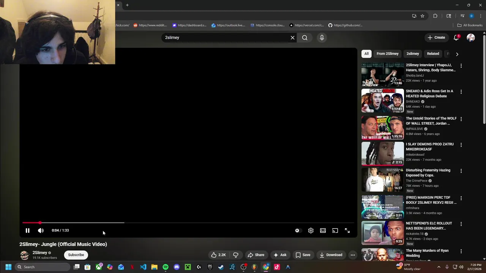
Task: Subscribe to 2Slimey channel
Action: pos(76,255)
